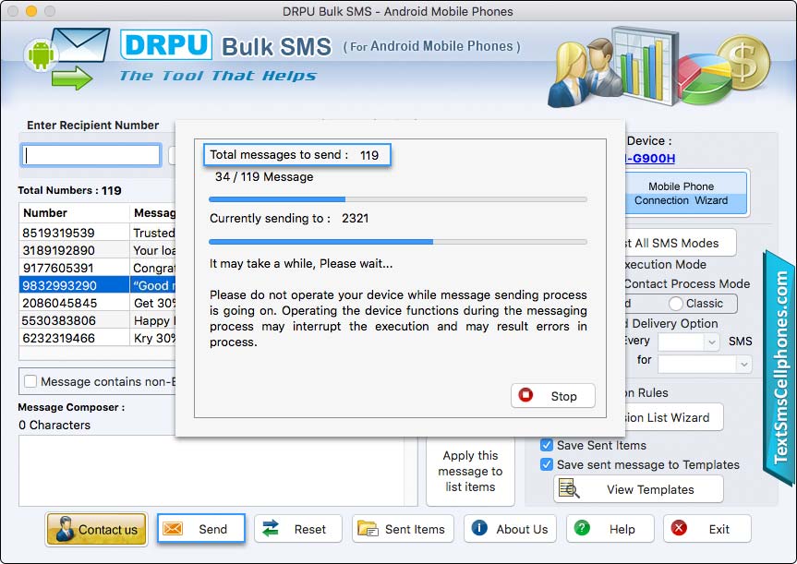Uncheck Save Sent Items checkbox
The width and height of the screenshot is (797, 564).
[x=547, y=445]
